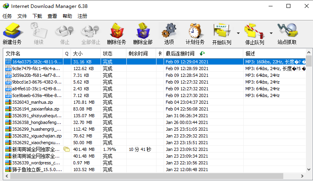Click the MP3: 160kbs, 22Hz description cell
Screen dimensions: 313x181
pyautogui.click(x=275, y=62)
